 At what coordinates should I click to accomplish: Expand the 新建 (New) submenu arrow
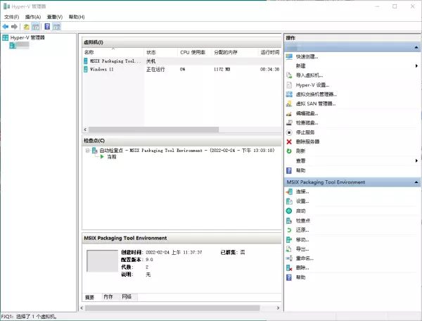point(416,66)
